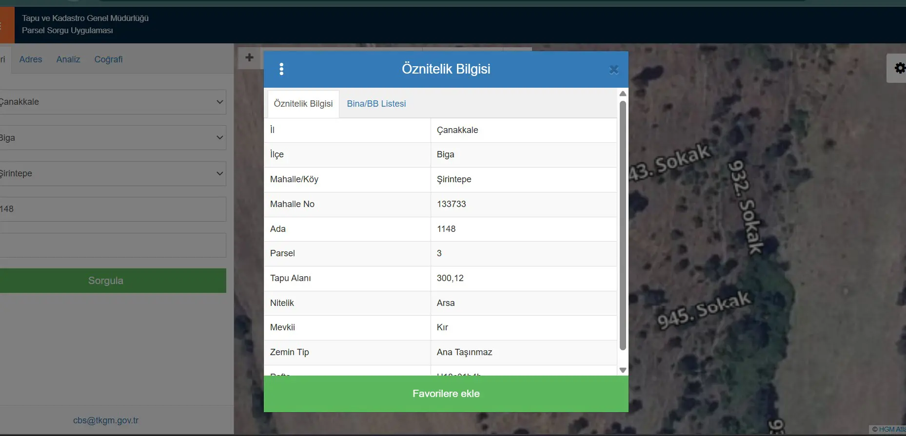The width and height of the screenshot is (906, 436).
Task: Click the dialog vertical scrollbar thumb
Action: pos(623,226)
